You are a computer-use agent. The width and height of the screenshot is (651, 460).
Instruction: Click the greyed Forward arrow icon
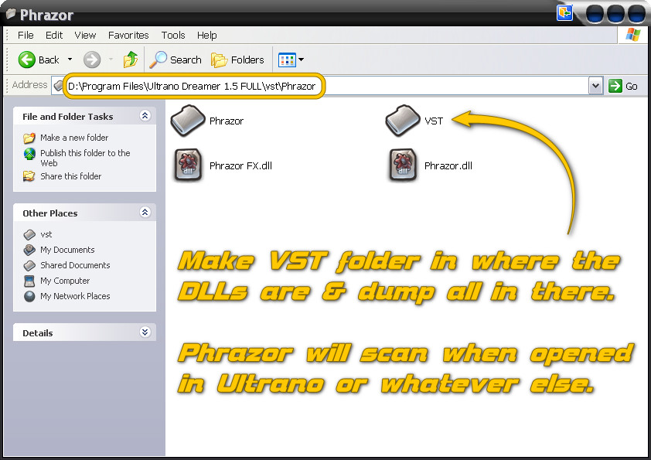(92, 60)
